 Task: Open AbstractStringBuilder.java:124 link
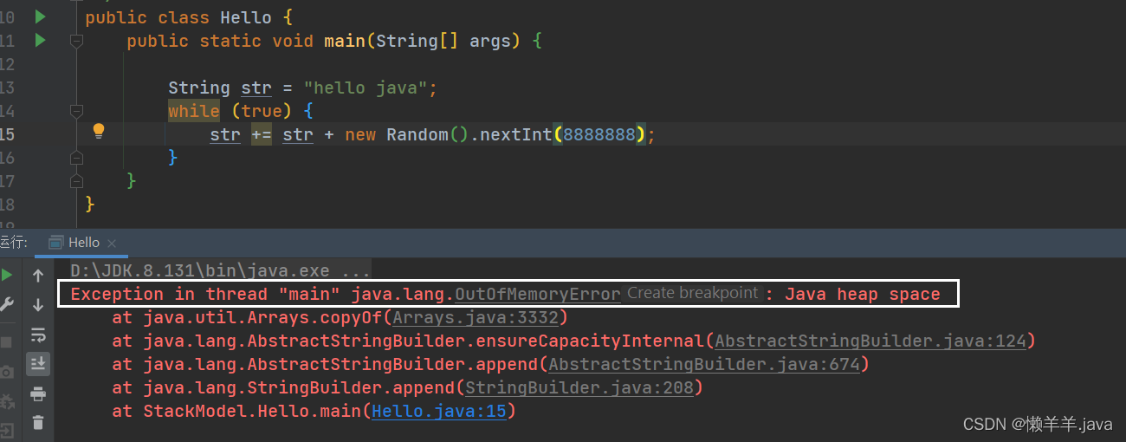870,341
